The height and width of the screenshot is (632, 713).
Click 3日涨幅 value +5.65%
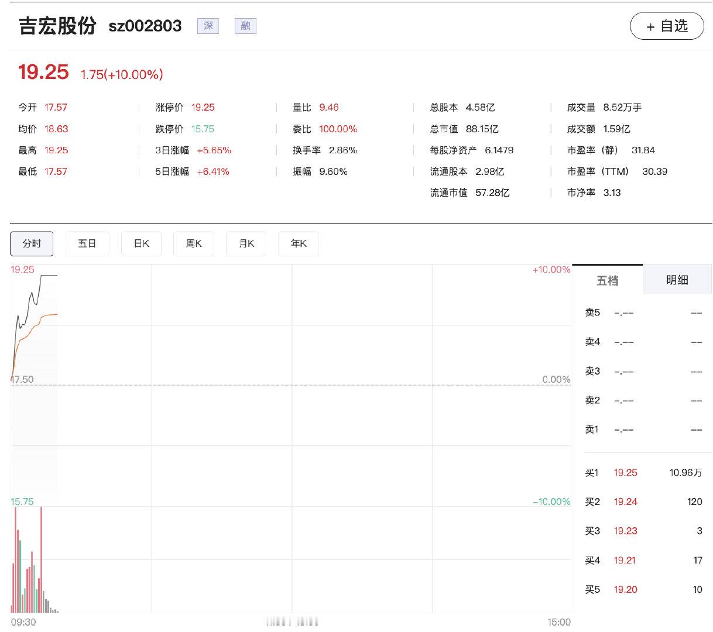214,150
